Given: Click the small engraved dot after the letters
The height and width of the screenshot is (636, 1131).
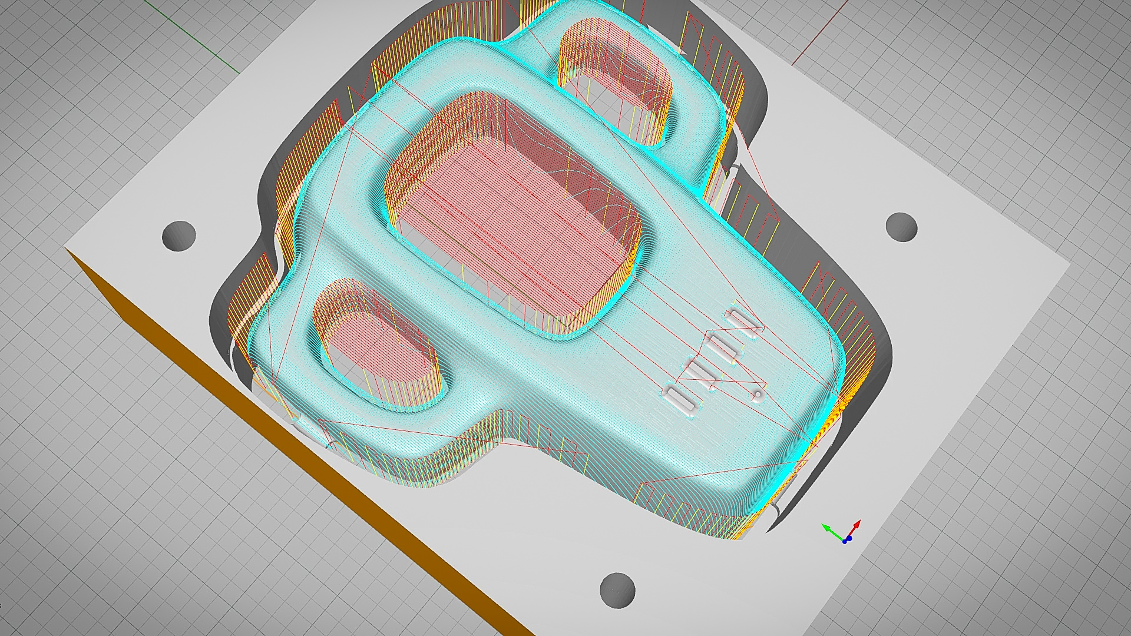Looking at the screenshot, I should [759, 393].
